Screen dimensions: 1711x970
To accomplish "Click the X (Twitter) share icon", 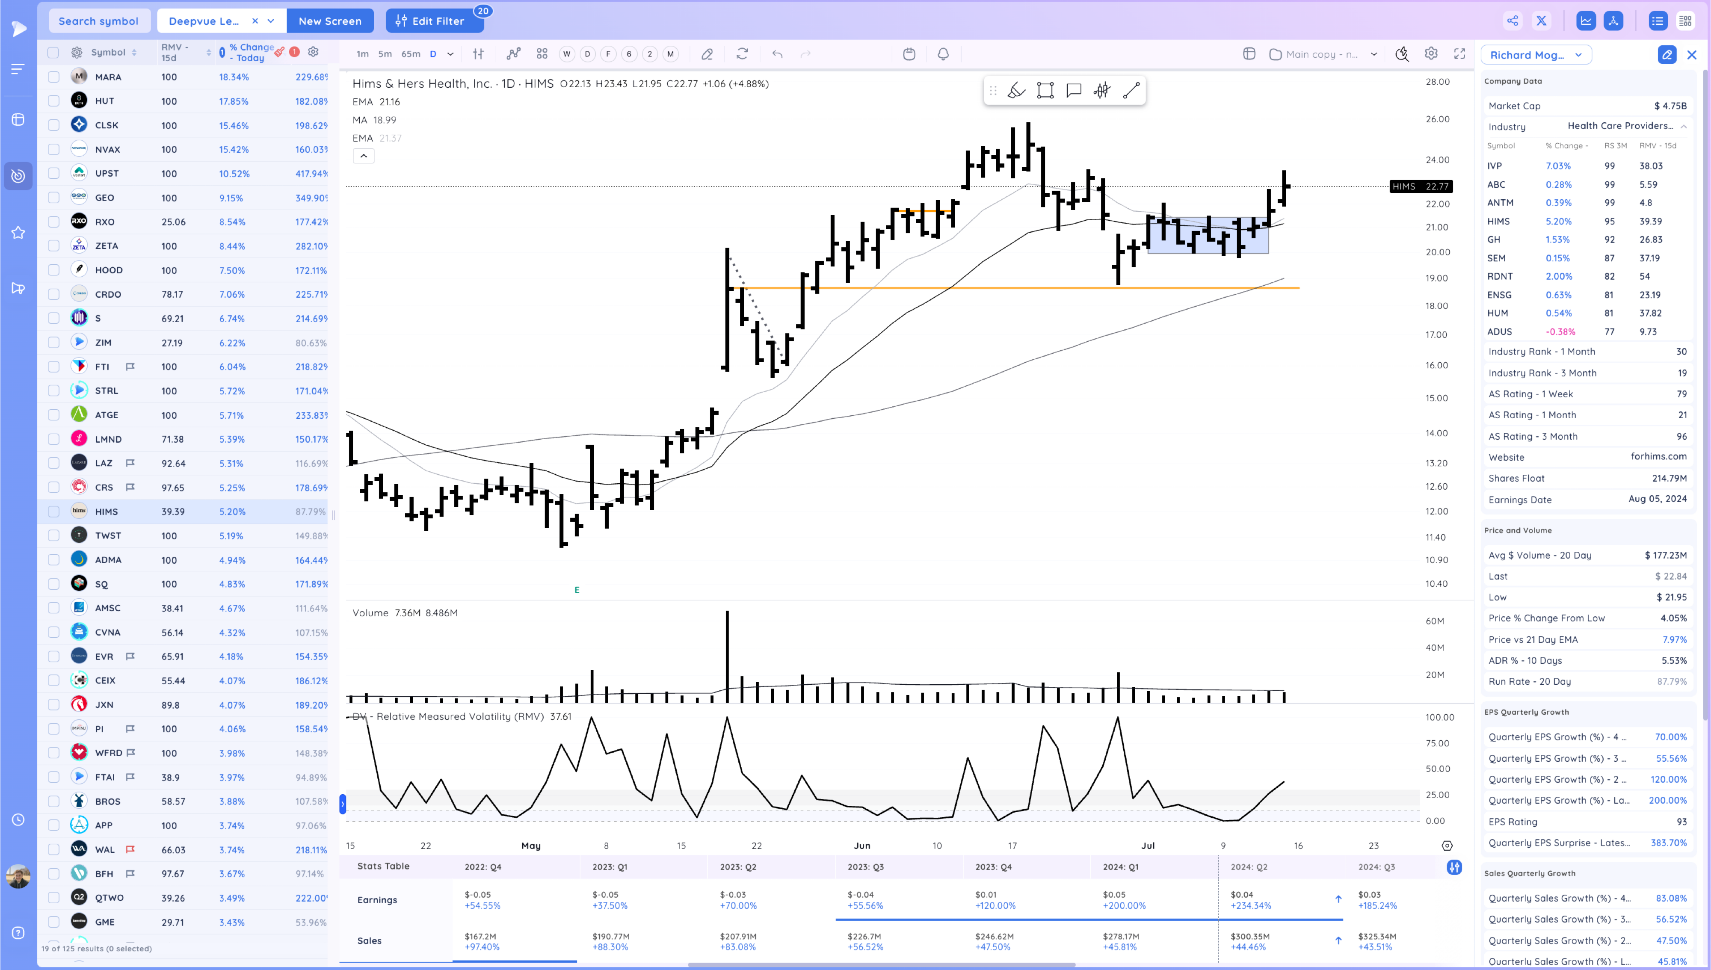I will [x=1541, y=21].
